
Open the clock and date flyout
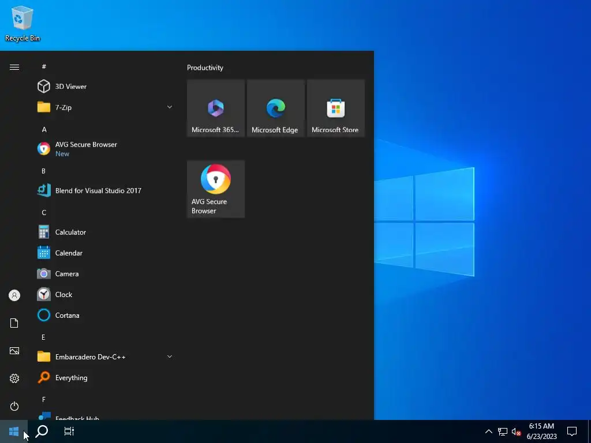541,431
